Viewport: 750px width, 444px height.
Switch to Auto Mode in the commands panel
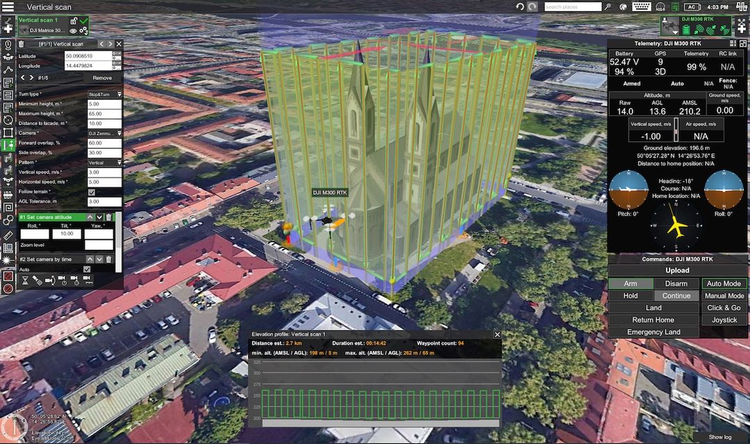point(724,283)
